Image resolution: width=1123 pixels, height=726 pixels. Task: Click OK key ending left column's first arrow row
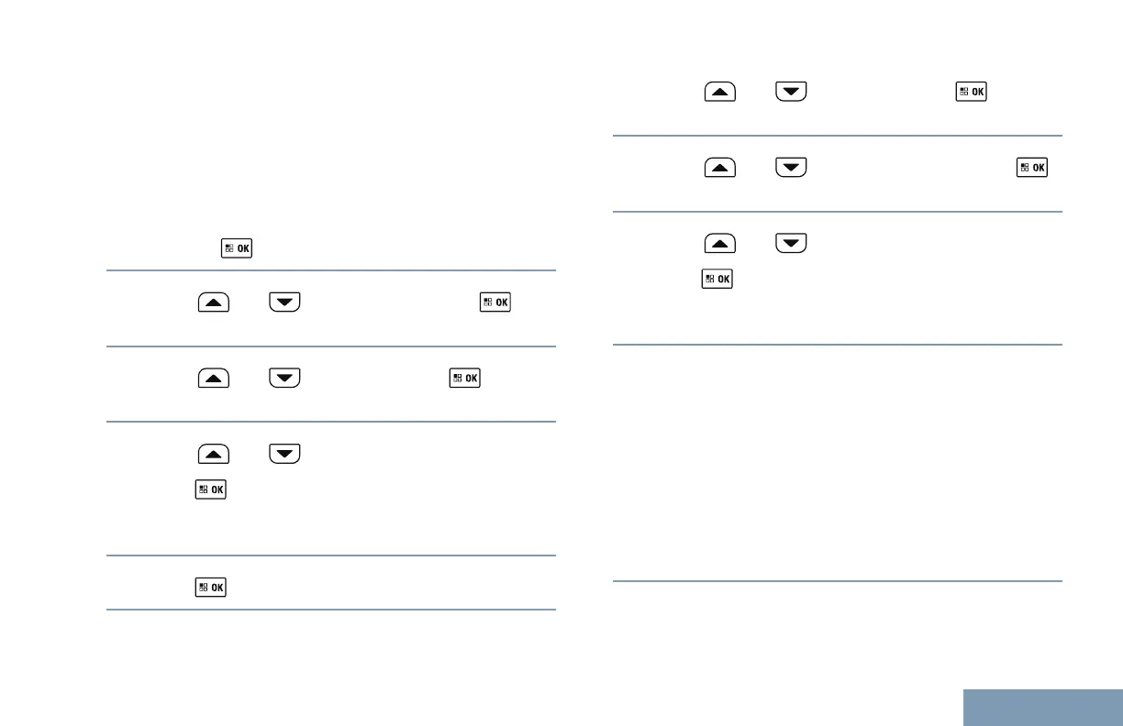pos(494,302)
